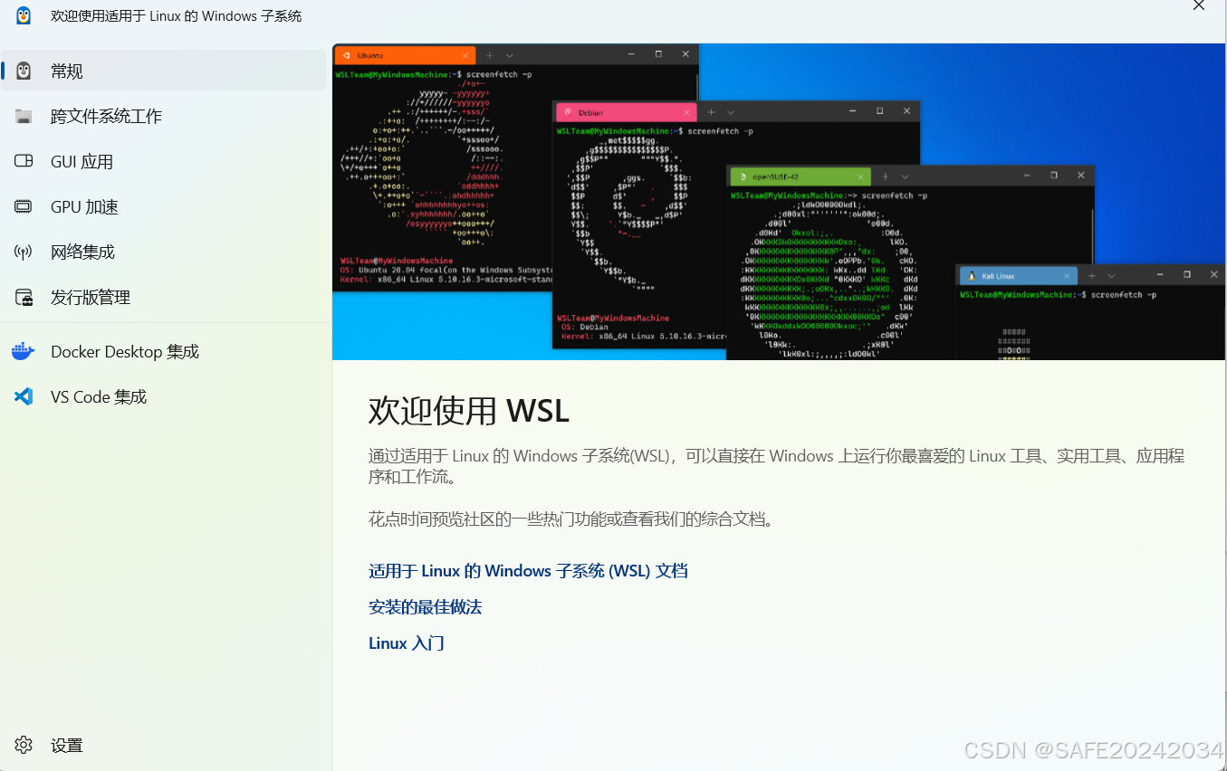
Task: Click the new-tab plus in Ubuntu terminal
Action: point(490,56)
